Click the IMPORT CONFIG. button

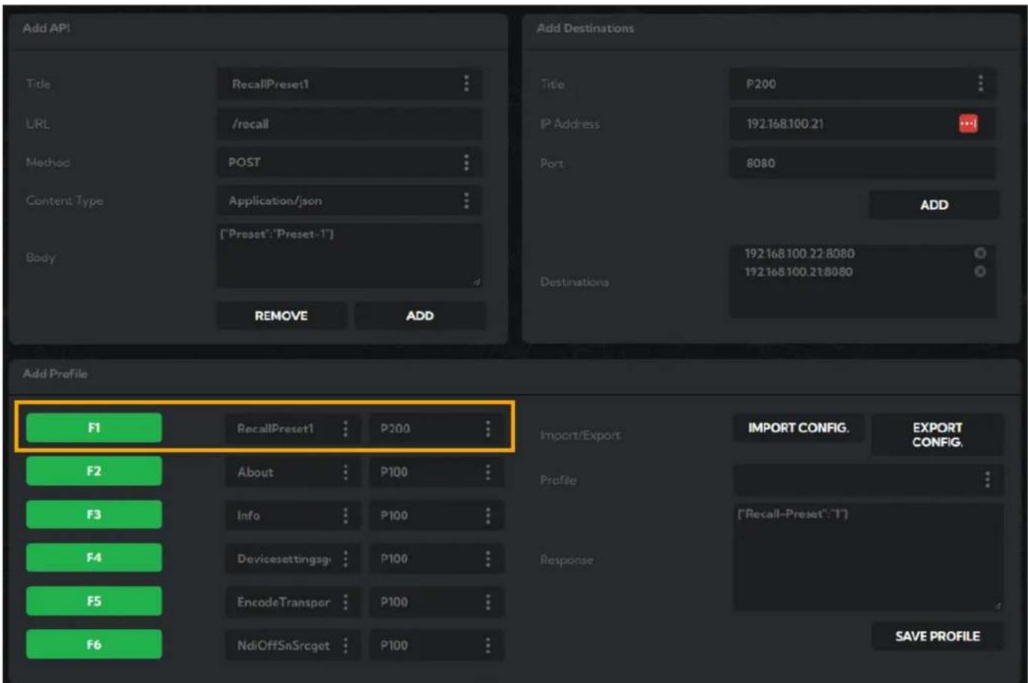click(798, 428)
